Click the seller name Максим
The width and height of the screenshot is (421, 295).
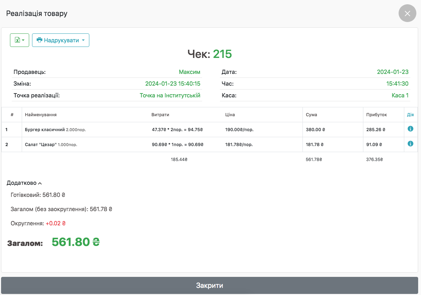(x=189, y=72)
